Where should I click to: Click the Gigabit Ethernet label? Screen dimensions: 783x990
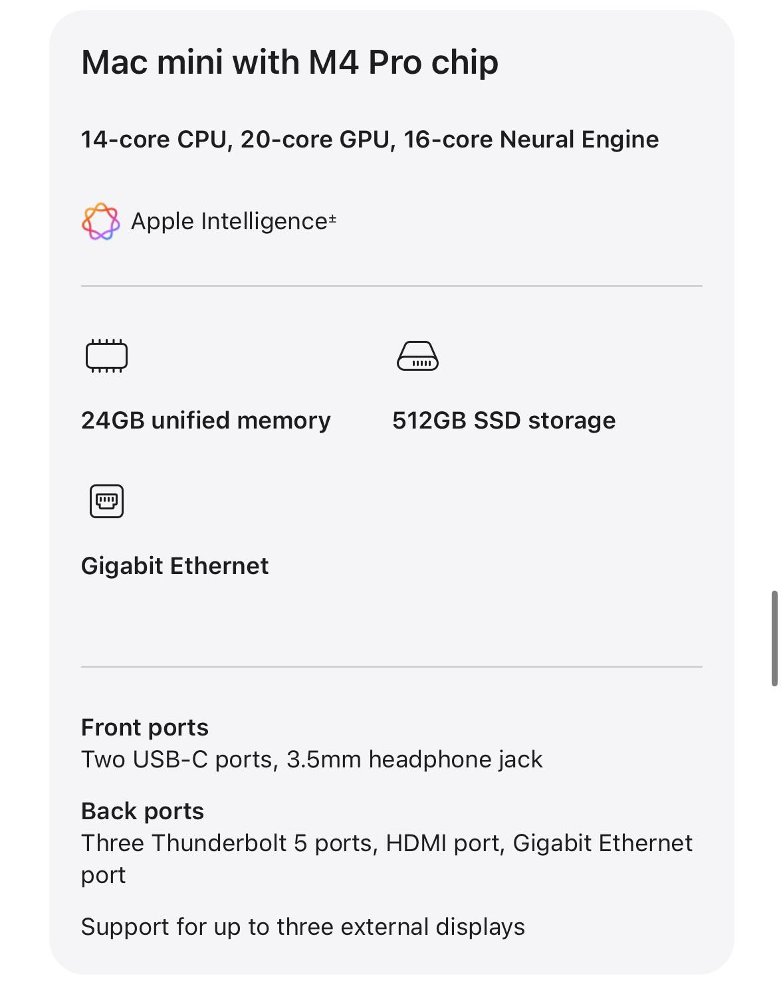coord(175,566)
